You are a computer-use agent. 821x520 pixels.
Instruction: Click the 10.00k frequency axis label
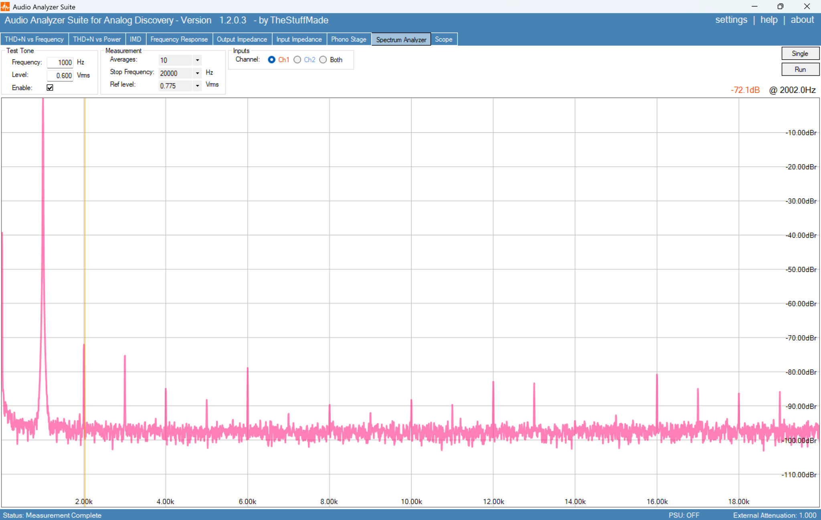point(412,502)
